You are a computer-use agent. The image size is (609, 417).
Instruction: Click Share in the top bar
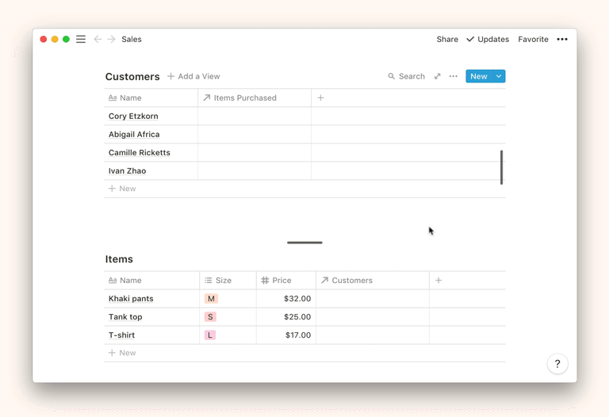pyautogui.click(x=447, y=39)
